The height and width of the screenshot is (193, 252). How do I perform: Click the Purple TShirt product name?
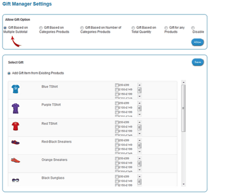pyautogui.click(x=51, y=105)
